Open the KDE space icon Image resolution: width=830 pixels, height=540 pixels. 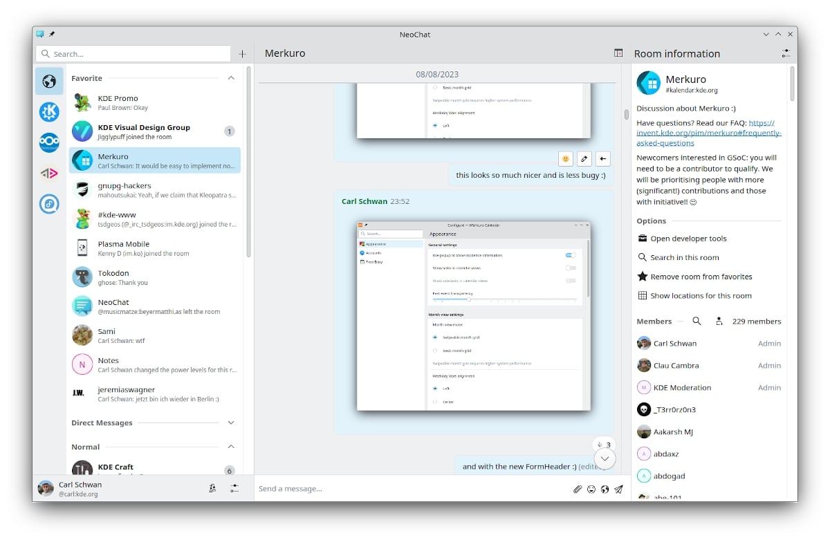(49, 112)
